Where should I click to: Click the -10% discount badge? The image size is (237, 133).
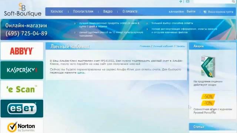tap(208, 103)
